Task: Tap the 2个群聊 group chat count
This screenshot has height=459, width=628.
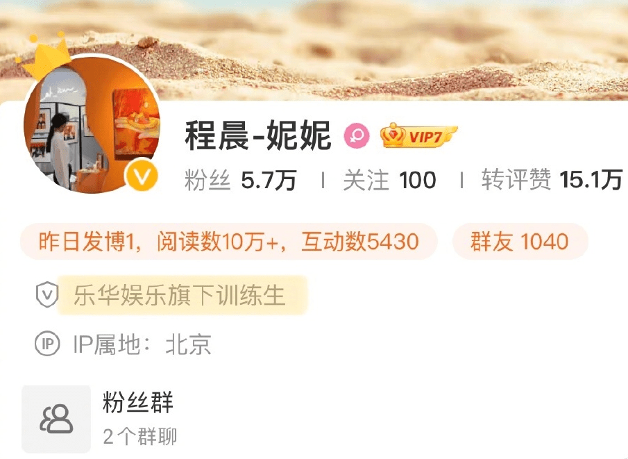Action: click(x=139, y=436)
